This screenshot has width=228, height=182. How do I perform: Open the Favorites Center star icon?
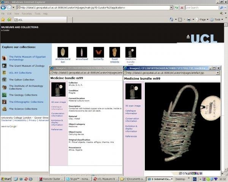[x=3, y=19]
